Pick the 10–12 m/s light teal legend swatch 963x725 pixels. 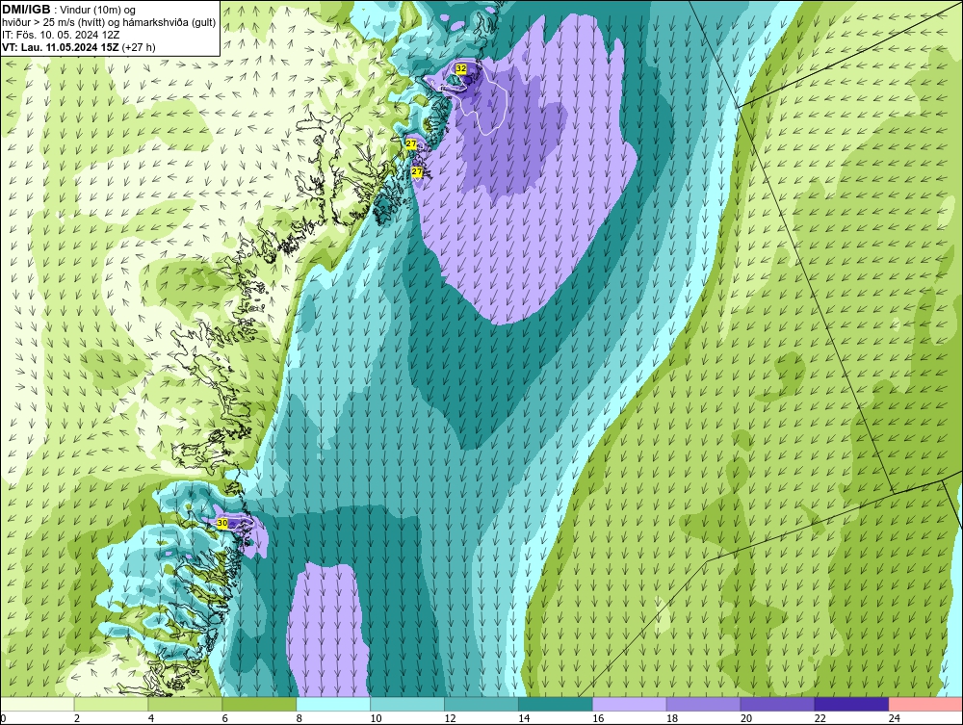tap(407, 704)
